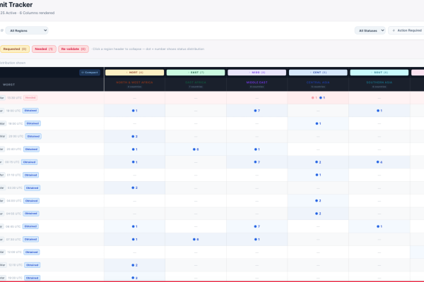Open the All Statuses filter dropdown
The image size is (424, 282).
coord(372,30)
